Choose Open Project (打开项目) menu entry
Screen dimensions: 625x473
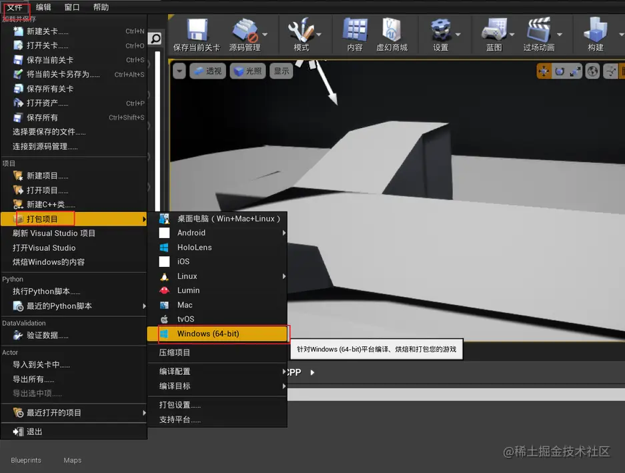[74, 190]
